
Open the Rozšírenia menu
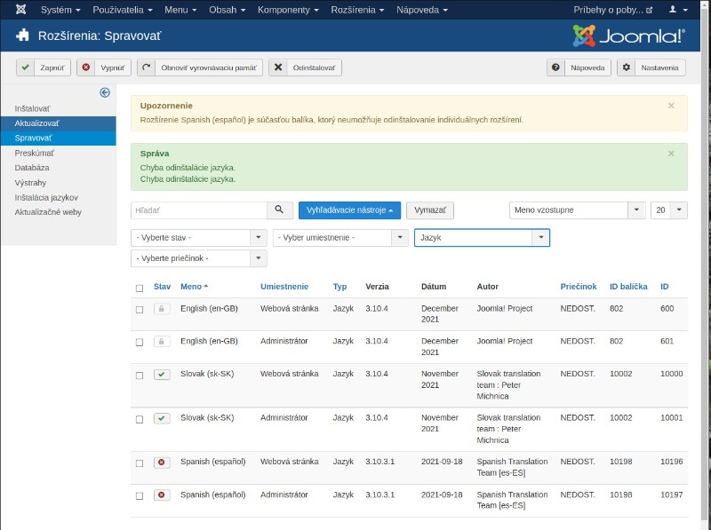(357, 10)
